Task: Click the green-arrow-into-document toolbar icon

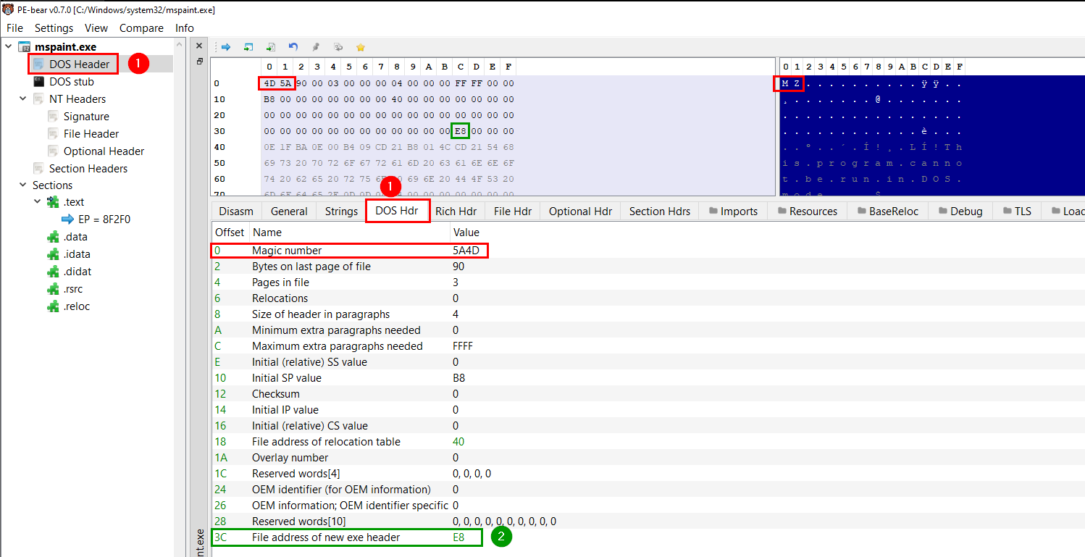Action: (x=271, y=47)
